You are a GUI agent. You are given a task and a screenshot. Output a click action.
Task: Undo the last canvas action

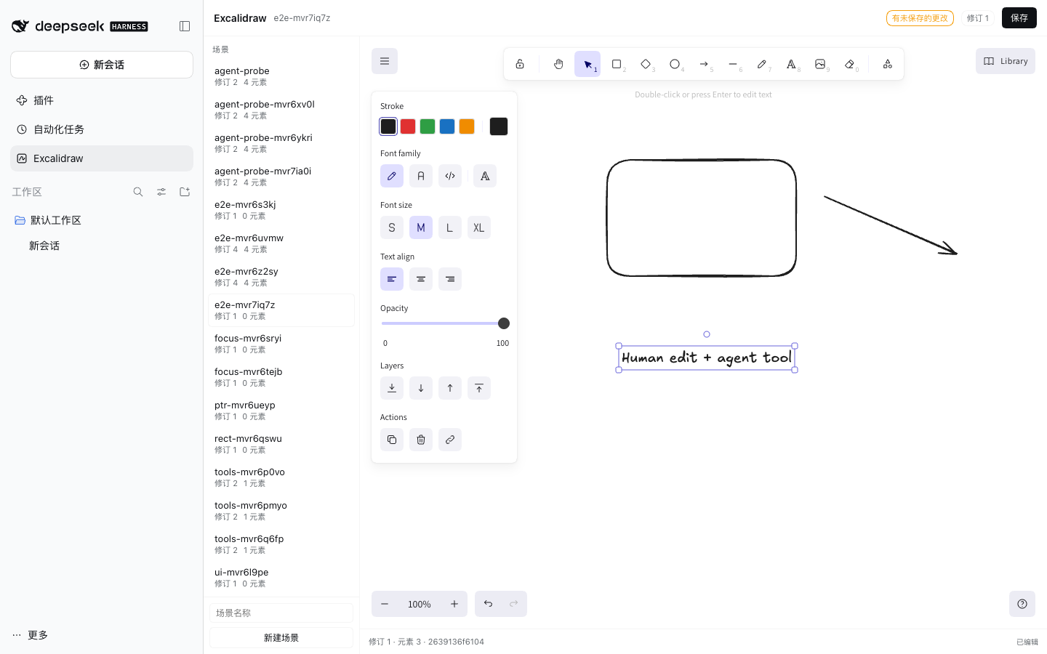pos(488,604)
